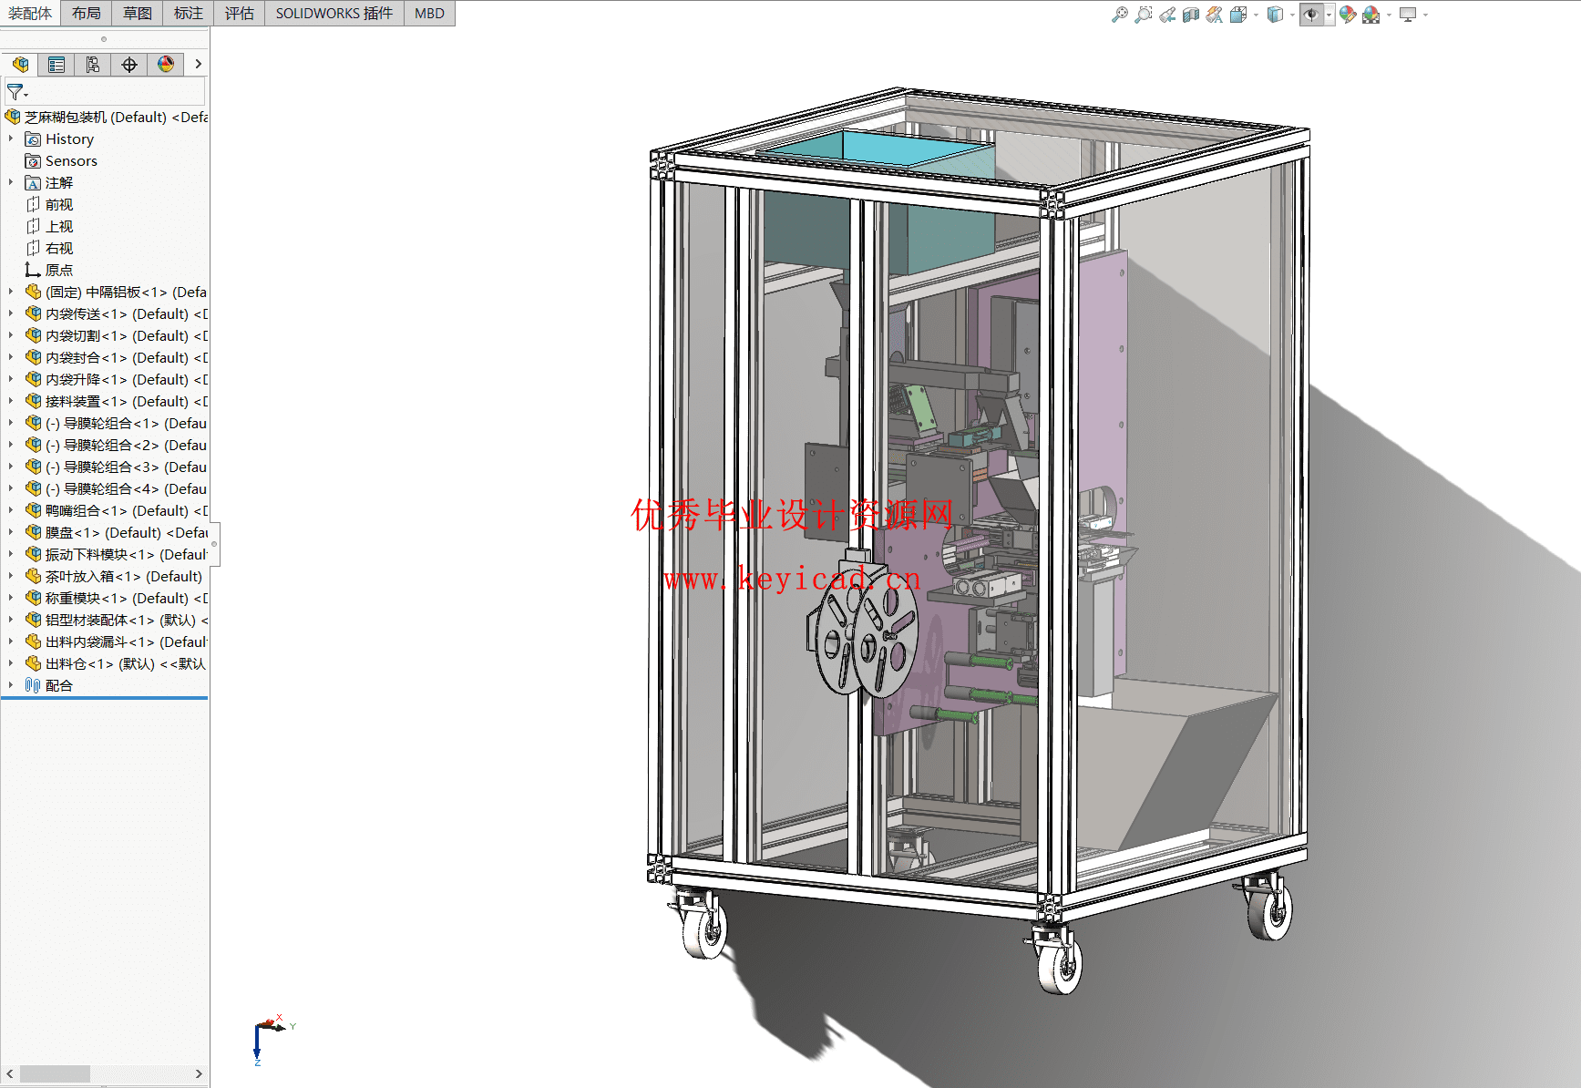Select 内袋升降<1> component
Image resolution: width=1581 pixels, height=1088 pixels.
(117, 379)
